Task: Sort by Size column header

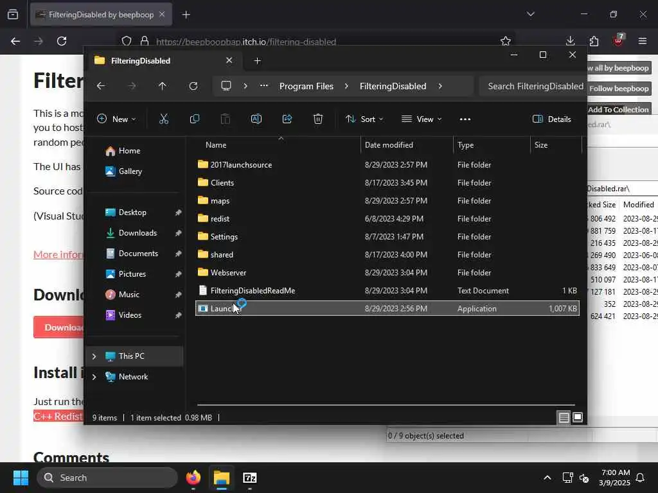Action: [541, 144]
